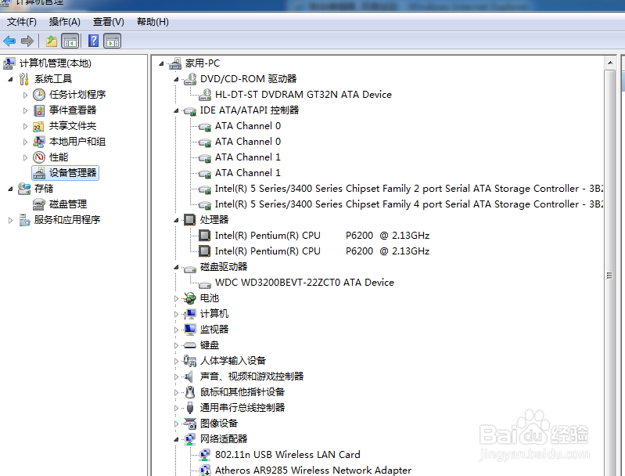Select Atheros AR9285 Wireless Network Adapter
Screen dimensions: 625x476
[x=313, y=470]
